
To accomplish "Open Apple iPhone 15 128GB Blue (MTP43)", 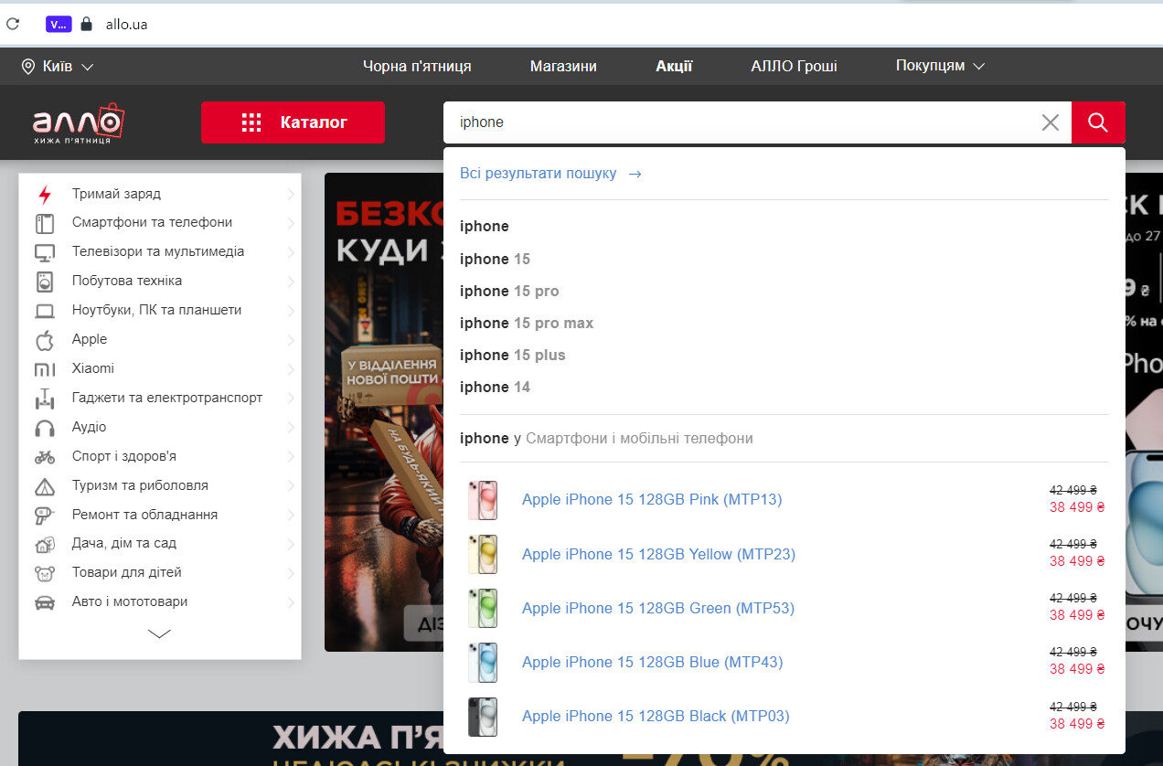I will point(652,662).
